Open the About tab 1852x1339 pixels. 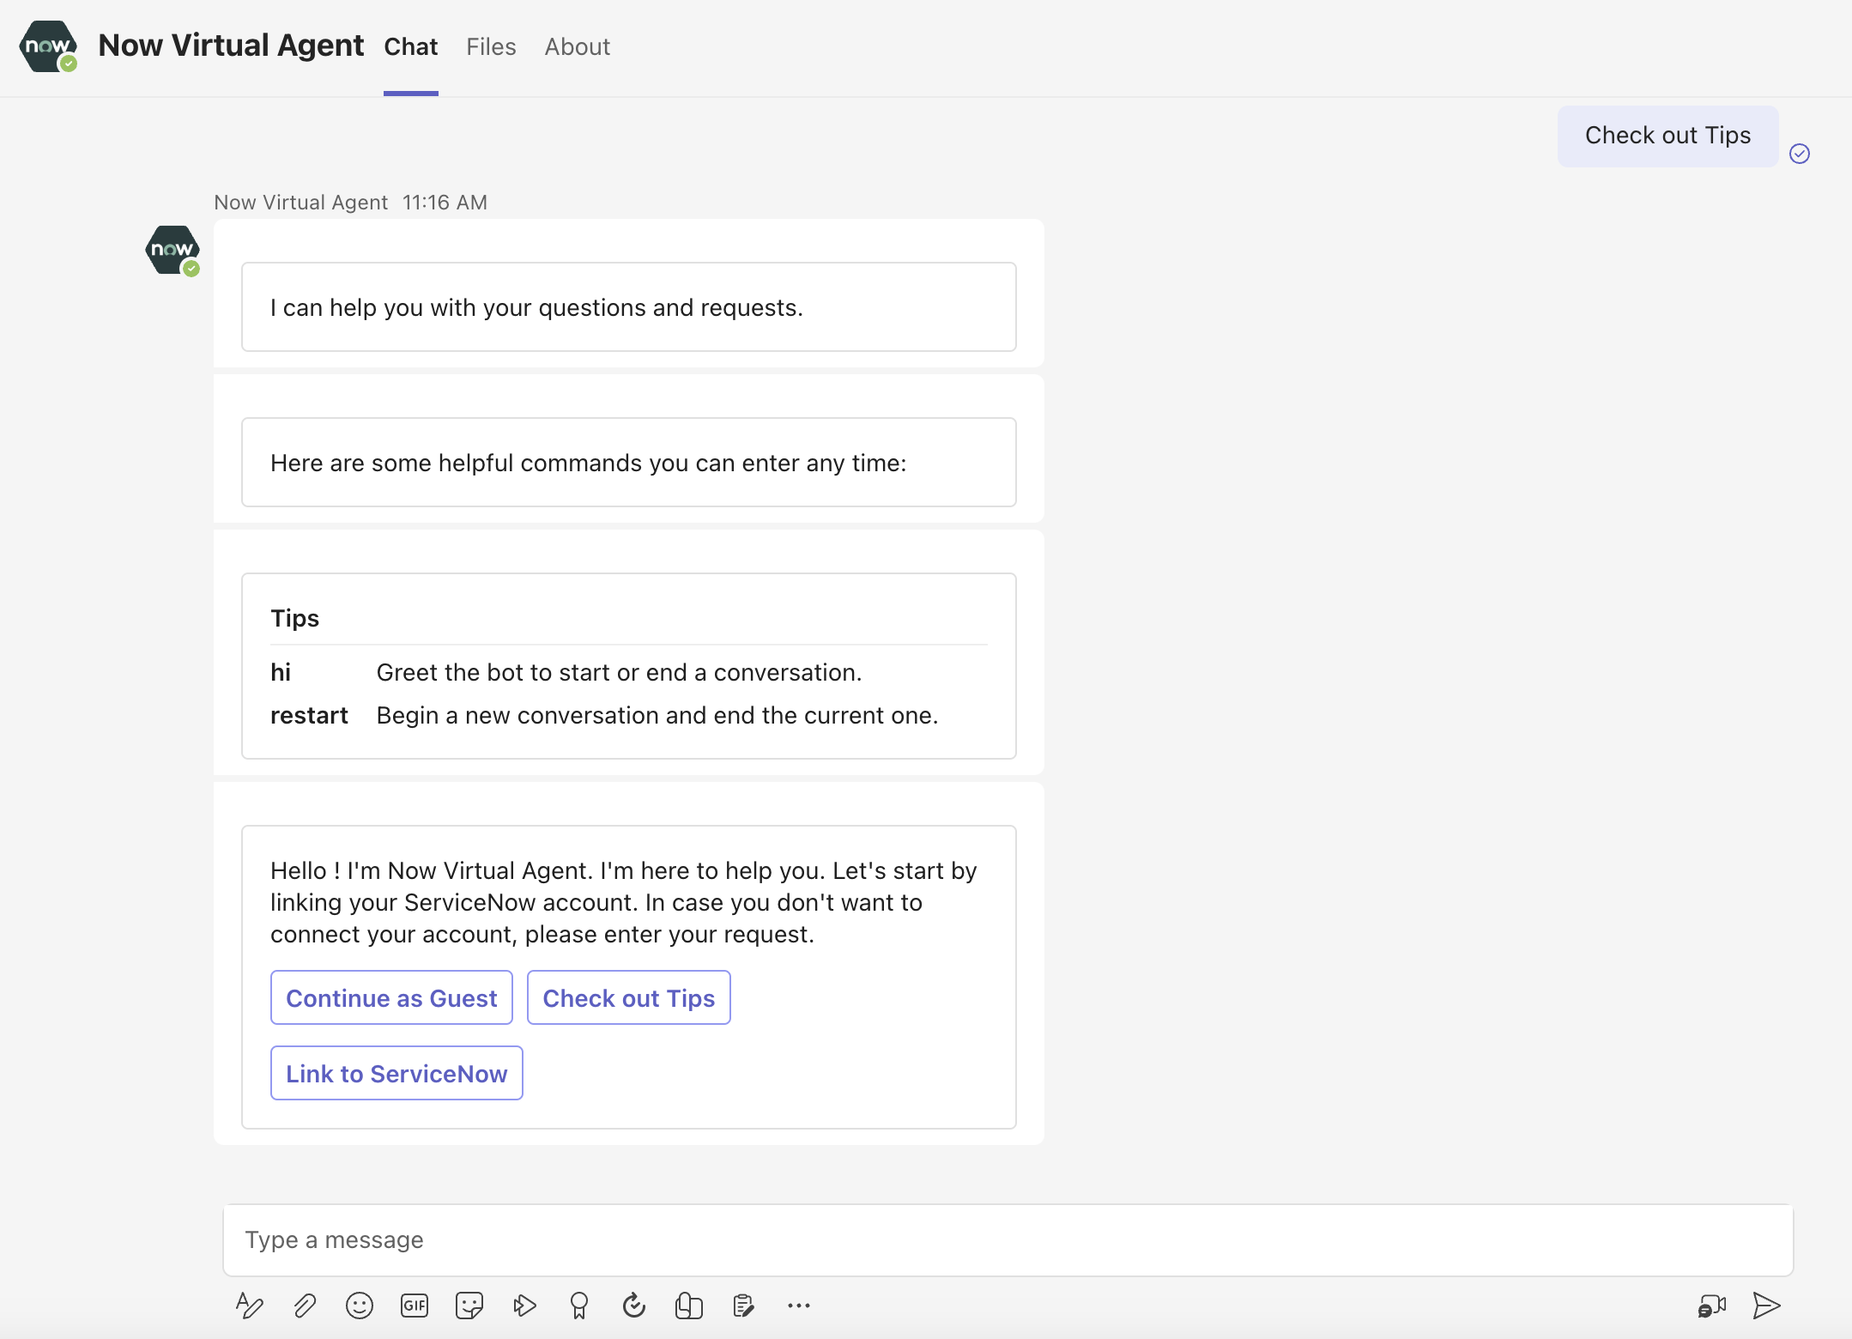click(578, 47)
